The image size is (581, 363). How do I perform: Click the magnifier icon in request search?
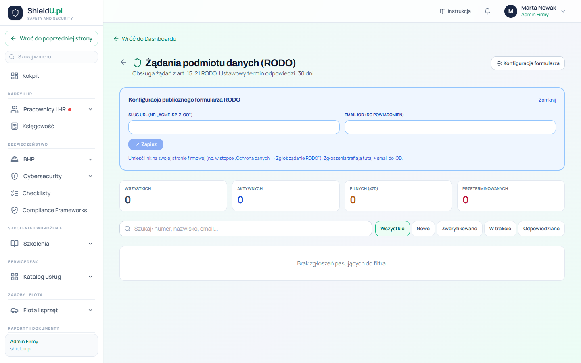[127, 229]
